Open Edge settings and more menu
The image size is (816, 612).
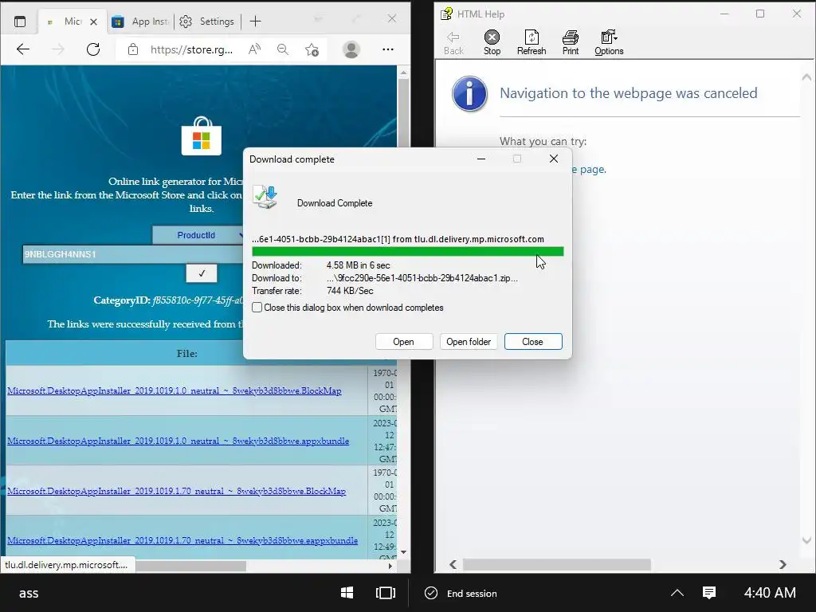click(x=388, y=49)
